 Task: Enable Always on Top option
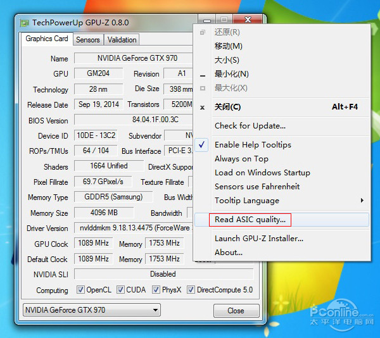click(282, 159)
